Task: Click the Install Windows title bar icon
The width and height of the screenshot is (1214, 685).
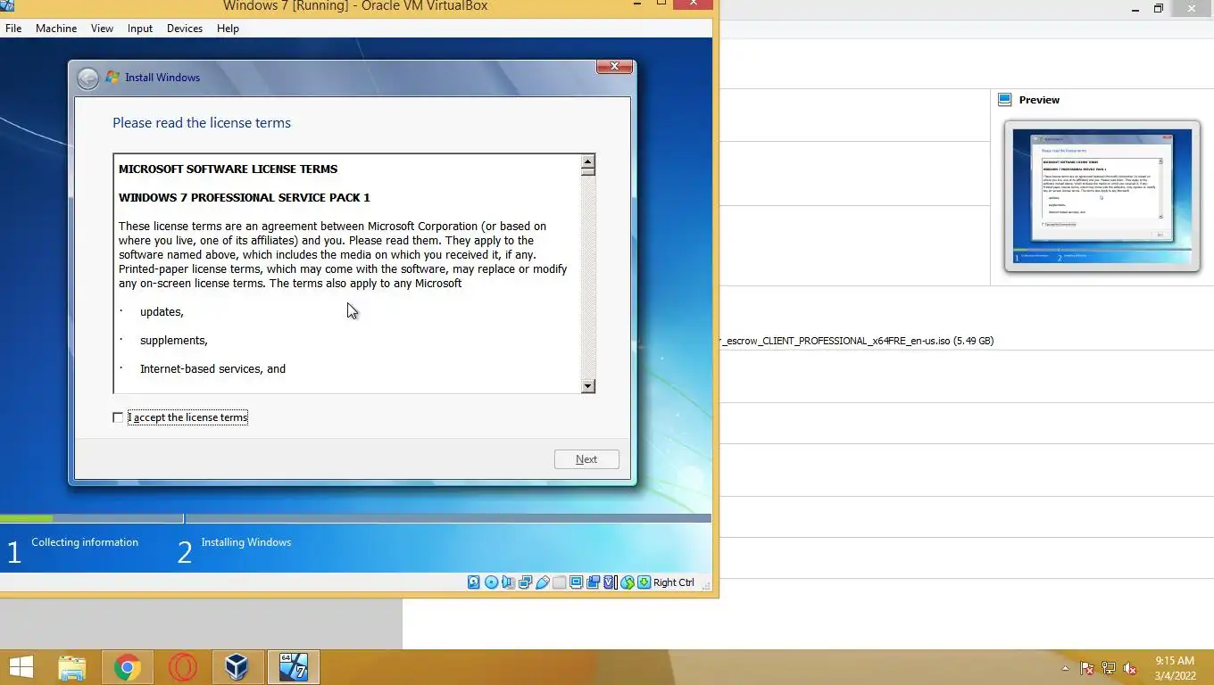Action: (112, 78)
